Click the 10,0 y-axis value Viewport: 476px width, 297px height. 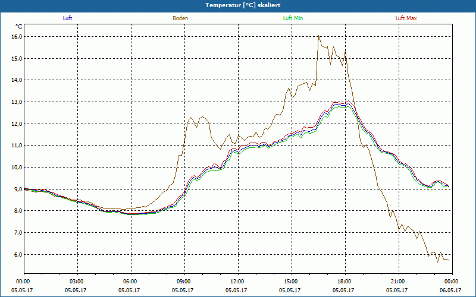17,168
